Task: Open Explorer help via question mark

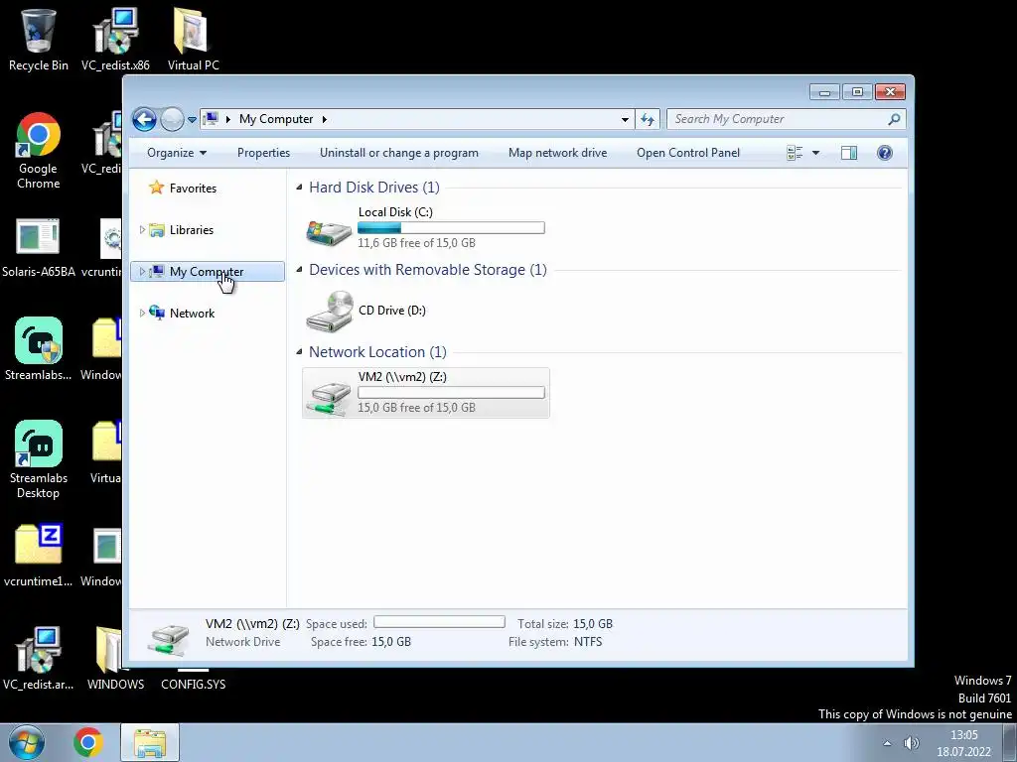Action: [x=885, y=153]
